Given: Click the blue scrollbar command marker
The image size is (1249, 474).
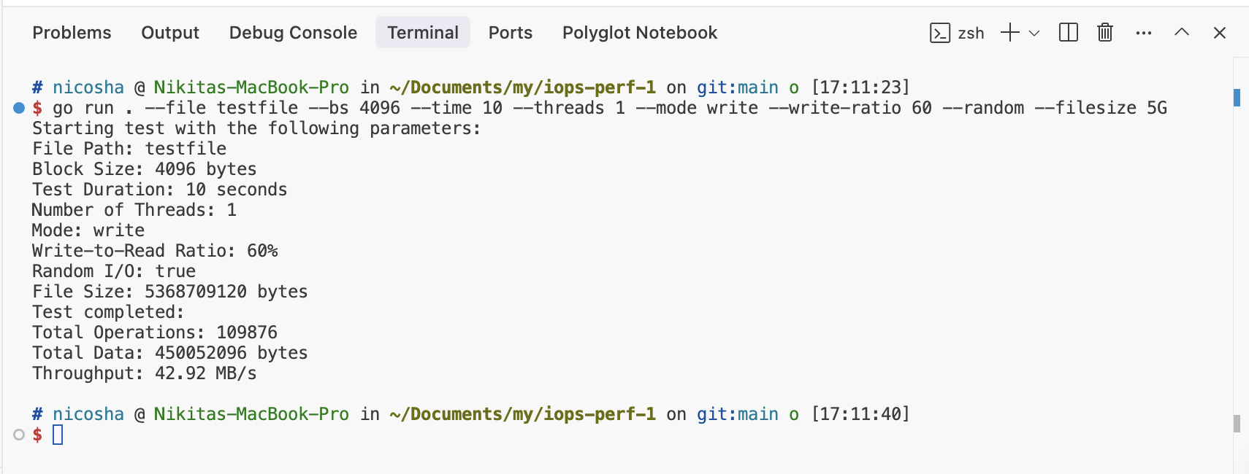Looking at the screenshot, I should [1237, 98].
